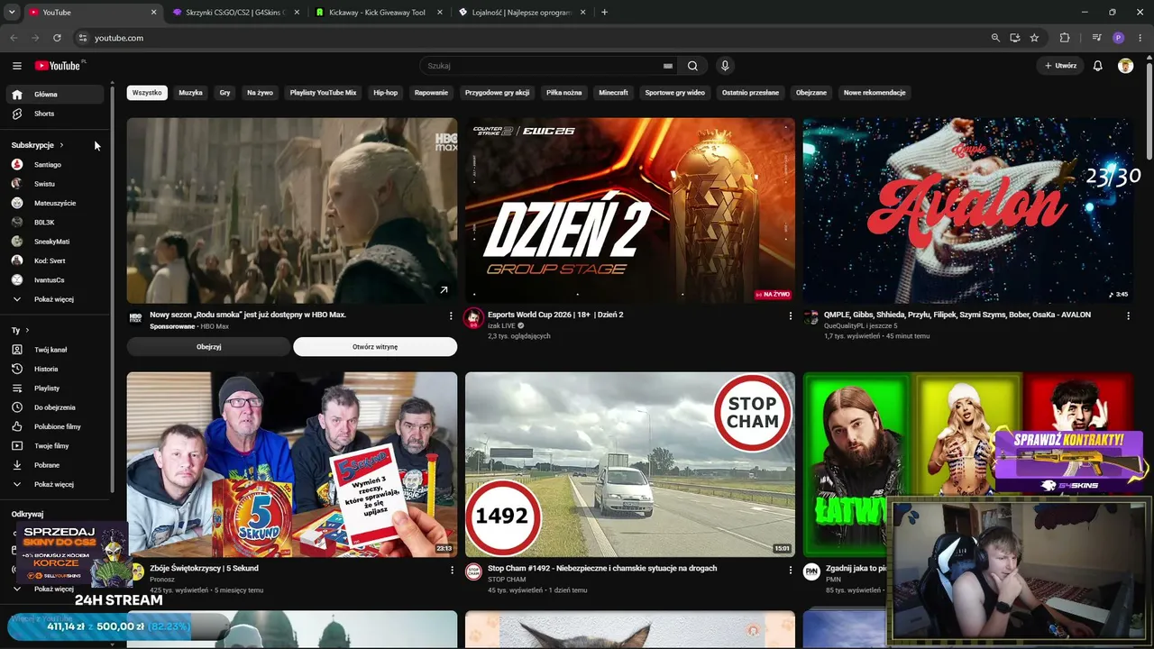Open the Chrome tab search dropdown

pyautogui.click(x=12, y=13)
